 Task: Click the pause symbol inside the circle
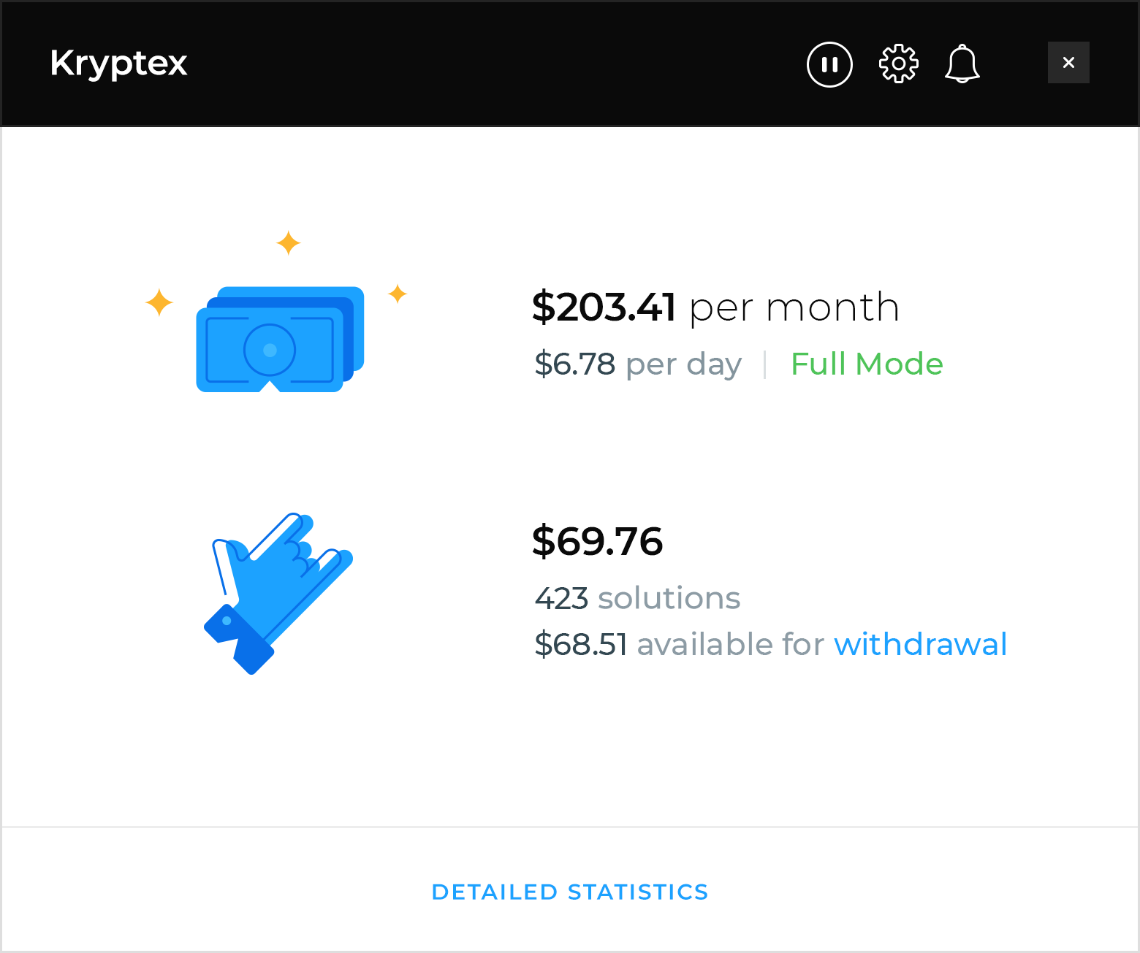(829, 64)
